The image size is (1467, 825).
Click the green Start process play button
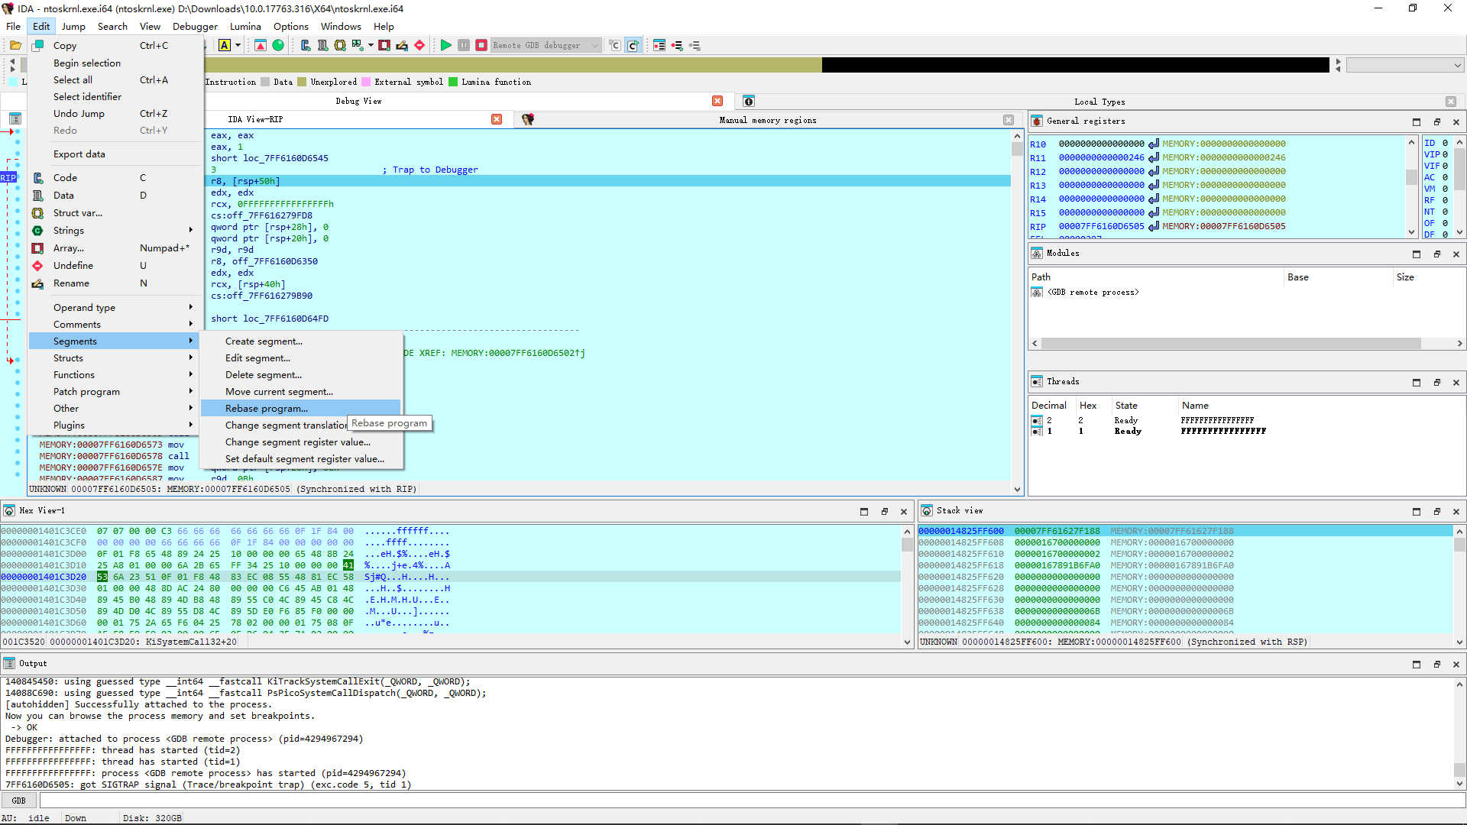click(445, 45)
